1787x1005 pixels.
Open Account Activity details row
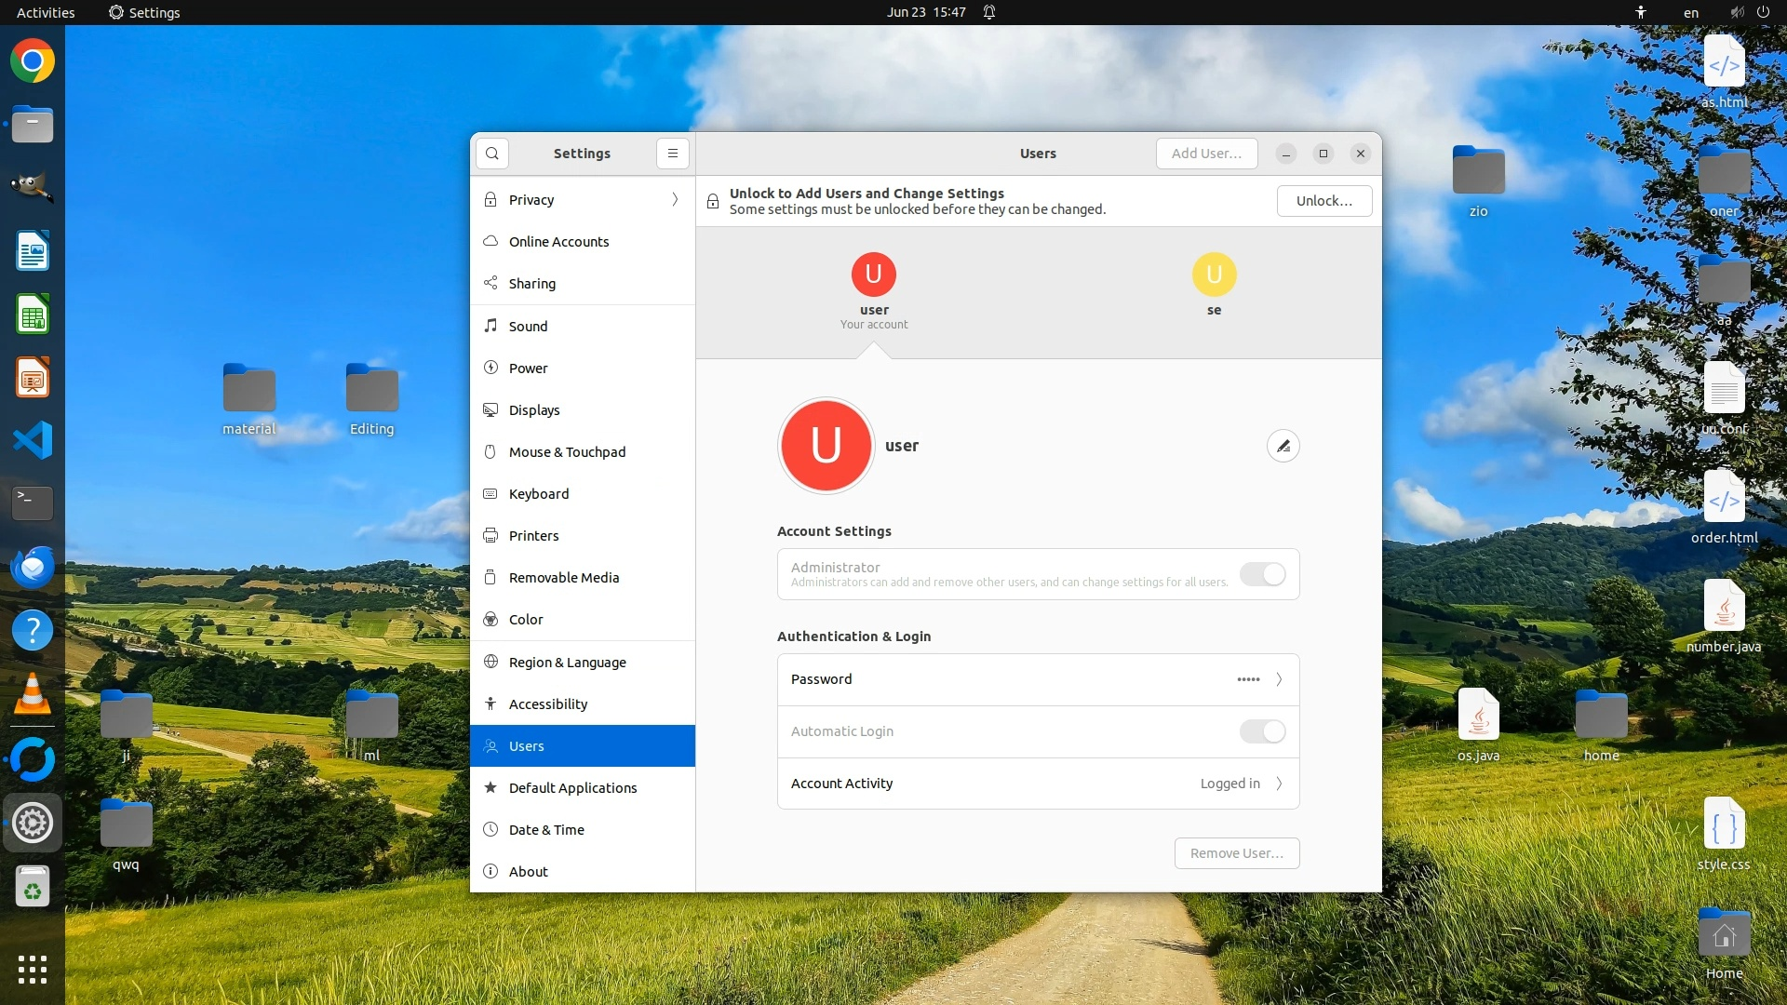pyautogui.click(x=1038, y=784)
